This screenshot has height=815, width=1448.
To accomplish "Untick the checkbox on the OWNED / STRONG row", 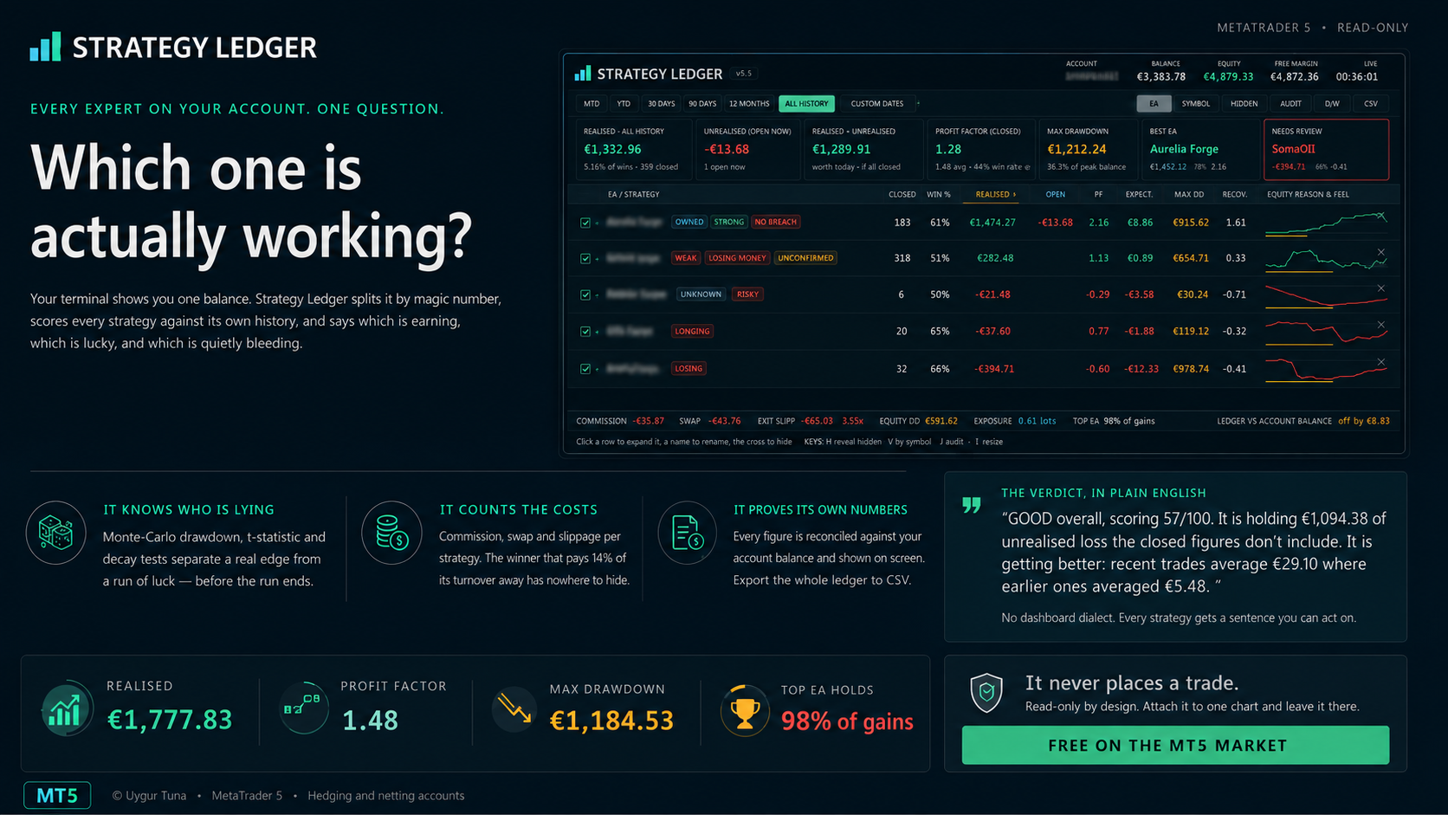I will pos(585,223).
